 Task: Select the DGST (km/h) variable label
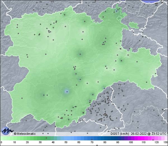(x=120, y=134)
